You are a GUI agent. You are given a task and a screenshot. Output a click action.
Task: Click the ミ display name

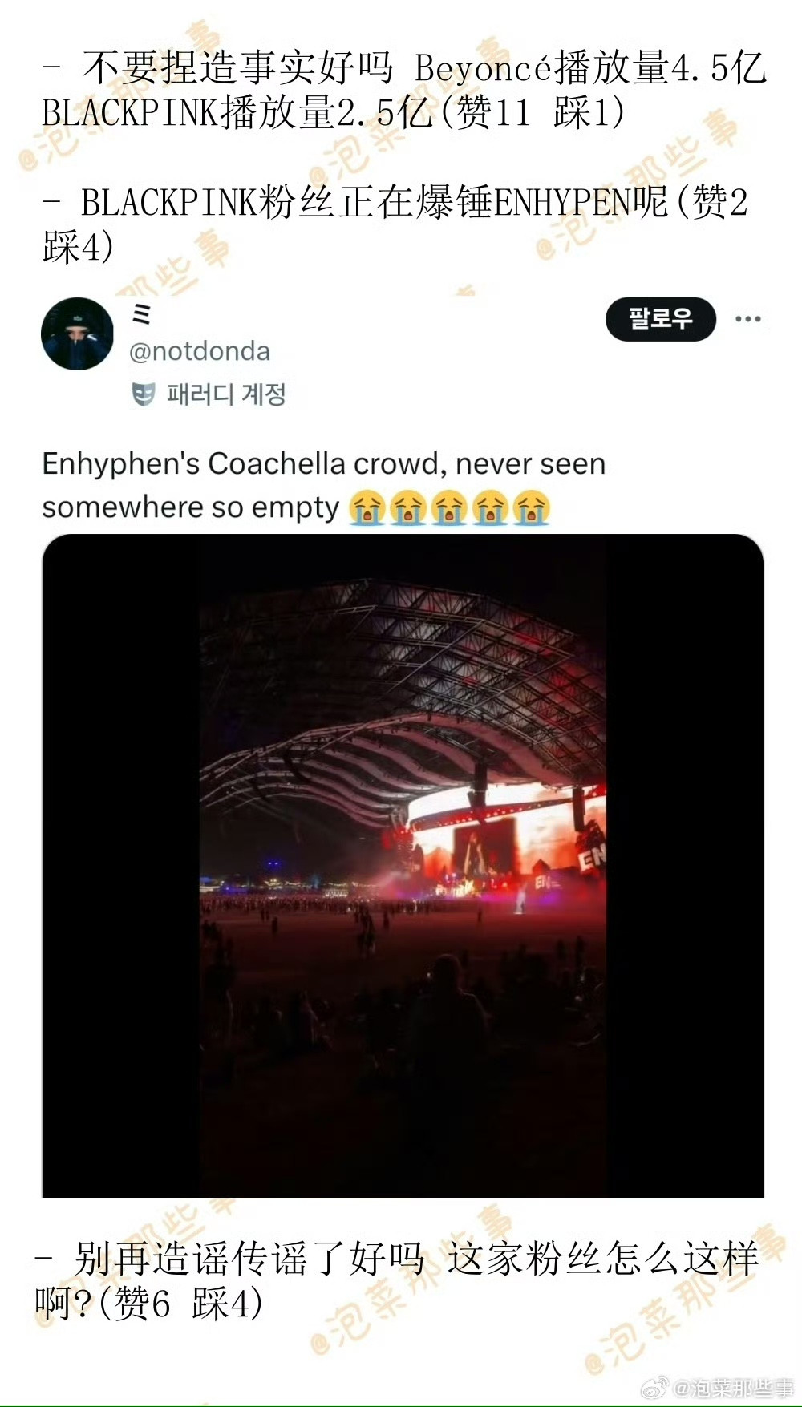click(141, 313)
